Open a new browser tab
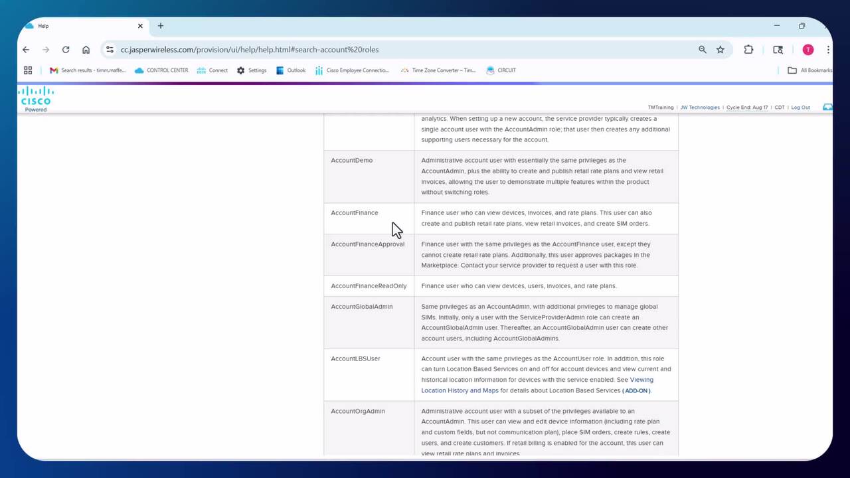The height and width of the screenshot is (478, 850). click(x=160, y=26)
